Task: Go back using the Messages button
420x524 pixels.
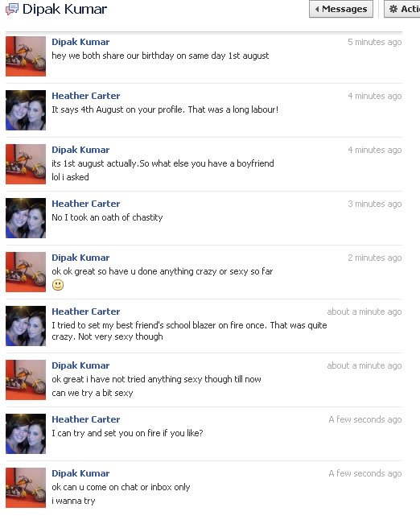Action: [341, 9]
